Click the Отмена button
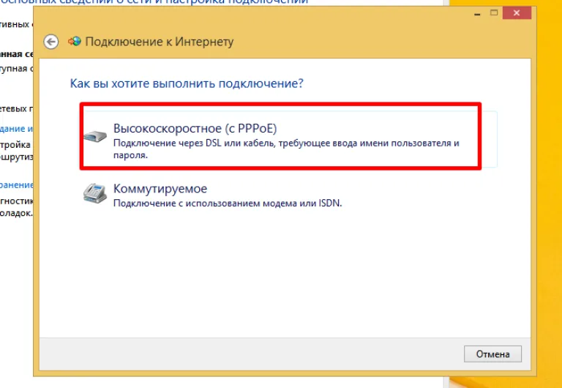562x388 pixels. pos(492,354)
